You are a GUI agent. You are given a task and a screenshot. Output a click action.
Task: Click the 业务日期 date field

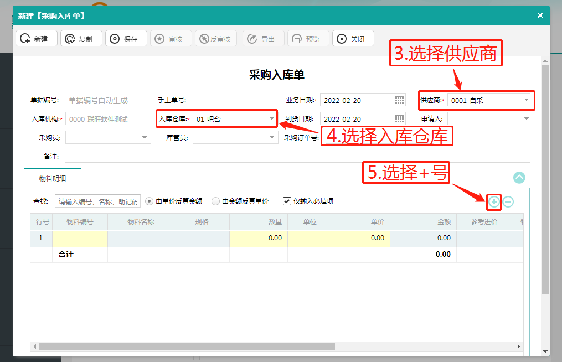[x=363, y=100]
